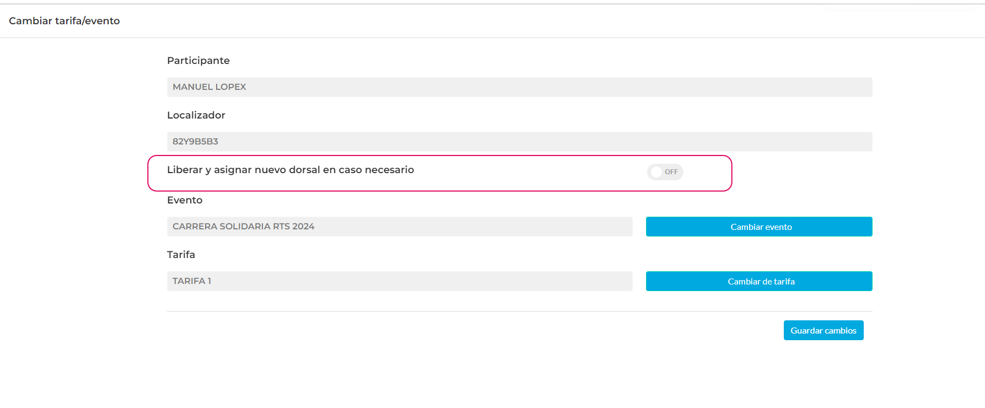This screenshot has height=408, width=985.
Task: Click the Cambiar evento button
Action: [x=759, y=227]
